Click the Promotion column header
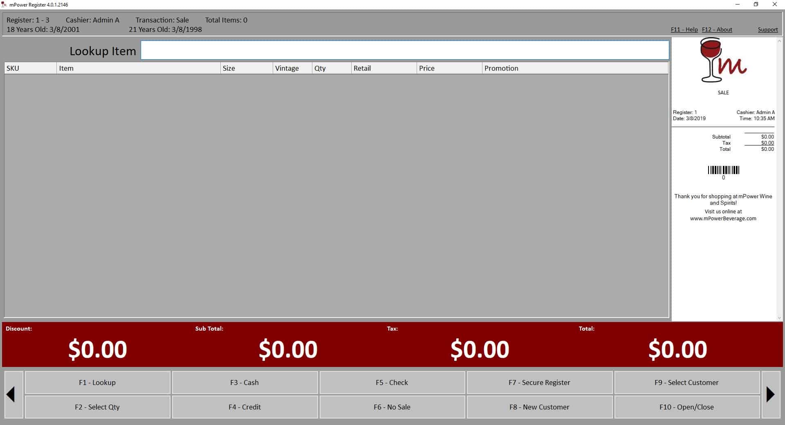This screenshot has height=425, width=785. point(574,68)
